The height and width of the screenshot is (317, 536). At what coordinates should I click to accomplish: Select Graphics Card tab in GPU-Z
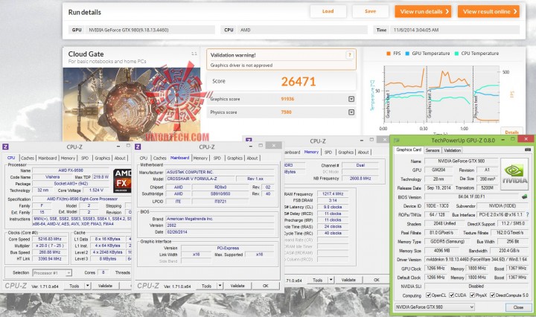(x=409, y=150)
